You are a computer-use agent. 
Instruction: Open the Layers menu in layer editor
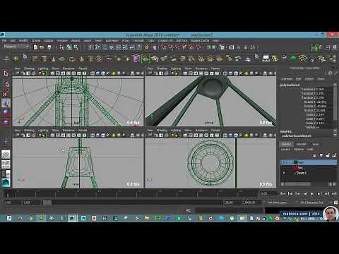click(285, 150)
